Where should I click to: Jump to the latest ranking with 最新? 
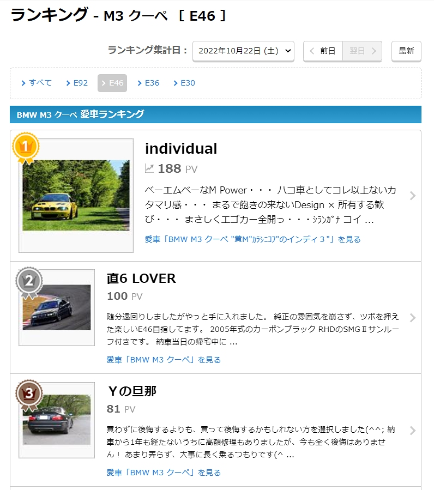click(x=406, y=51)
